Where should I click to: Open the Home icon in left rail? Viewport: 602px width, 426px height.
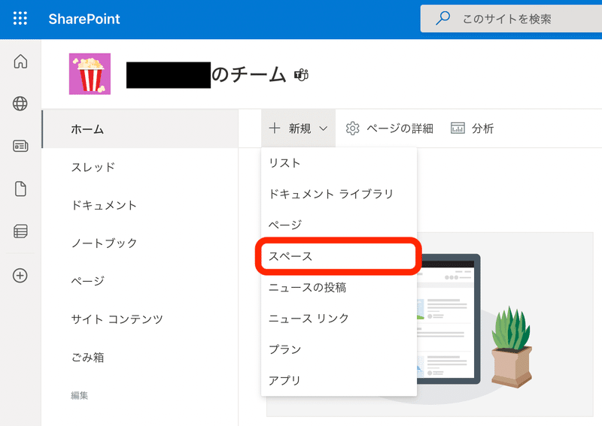coord(20,62)
